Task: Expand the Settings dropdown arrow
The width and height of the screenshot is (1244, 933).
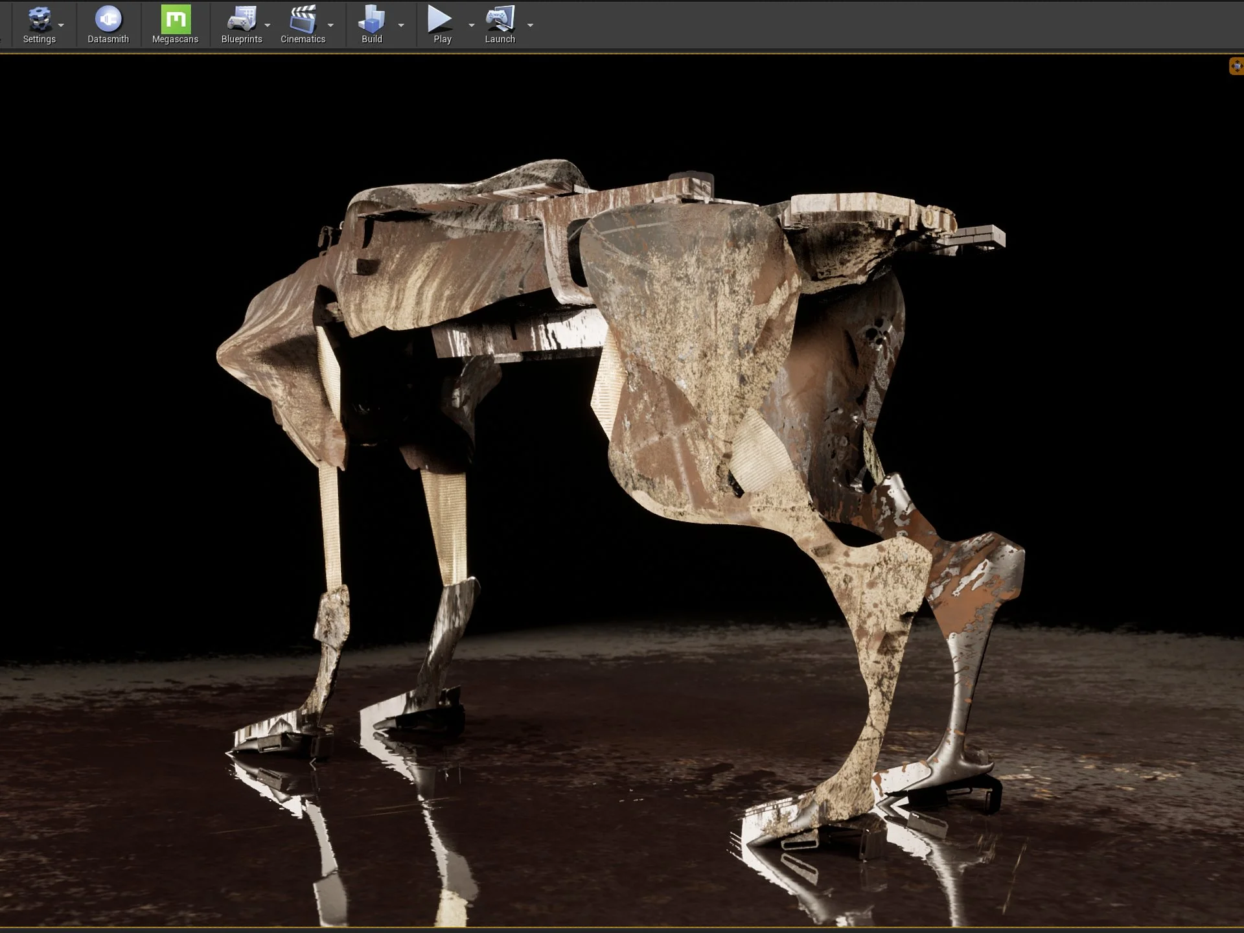Action: 62,25
